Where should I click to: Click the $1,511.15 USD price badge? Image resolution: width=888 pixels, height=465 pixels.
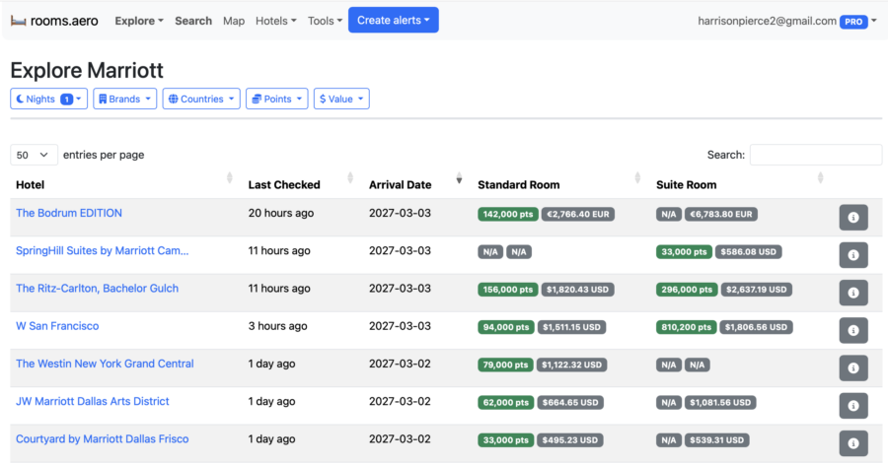click(x=571, y=327)
